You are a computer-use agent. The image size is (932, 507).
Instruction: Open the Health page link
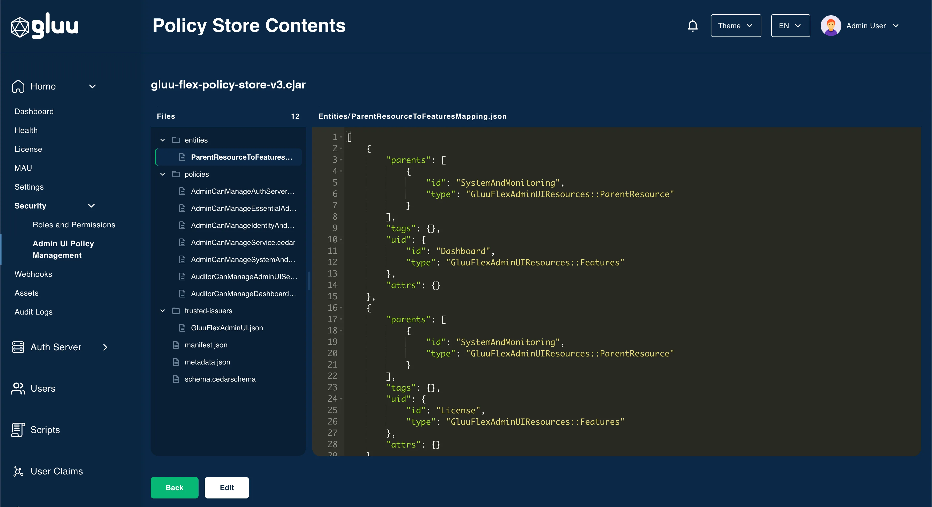point(26,130)
